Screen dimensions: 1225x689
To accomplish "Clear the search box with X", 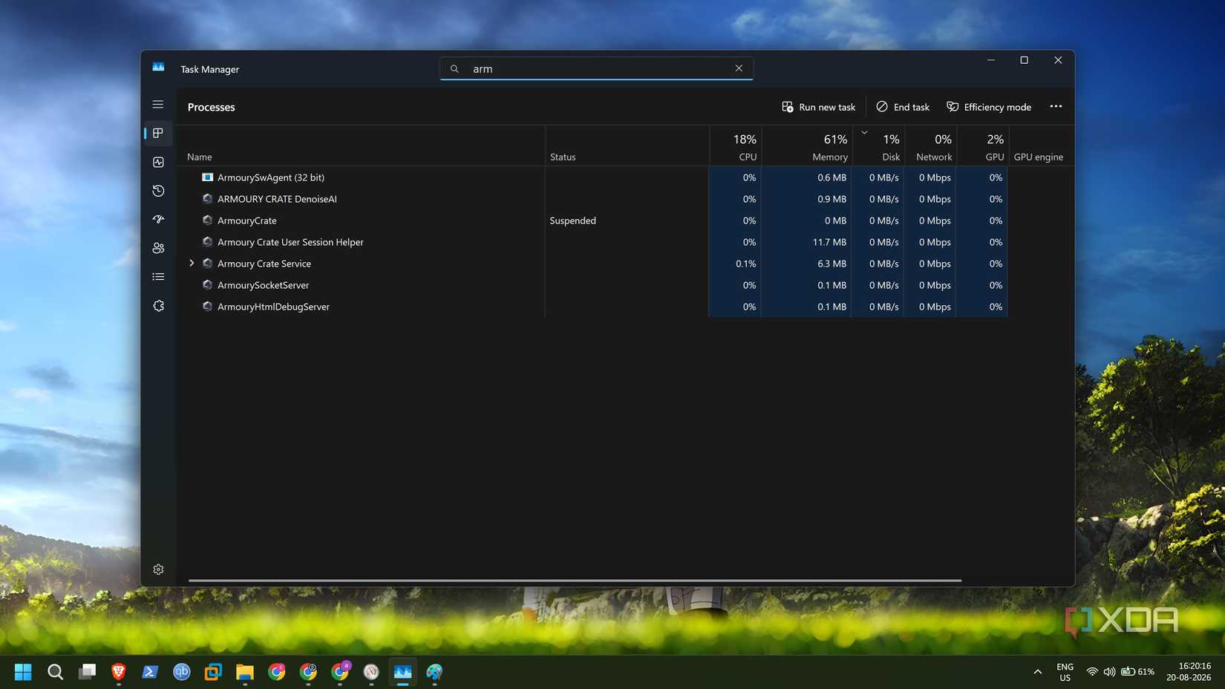I will [x=739, y=68].
